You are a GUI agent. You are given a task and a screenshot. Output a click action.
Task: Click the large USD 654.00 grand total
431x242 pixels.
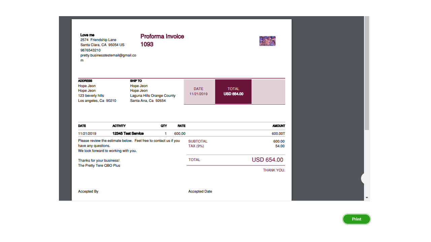pyautogui.click(x=268, y=160)
